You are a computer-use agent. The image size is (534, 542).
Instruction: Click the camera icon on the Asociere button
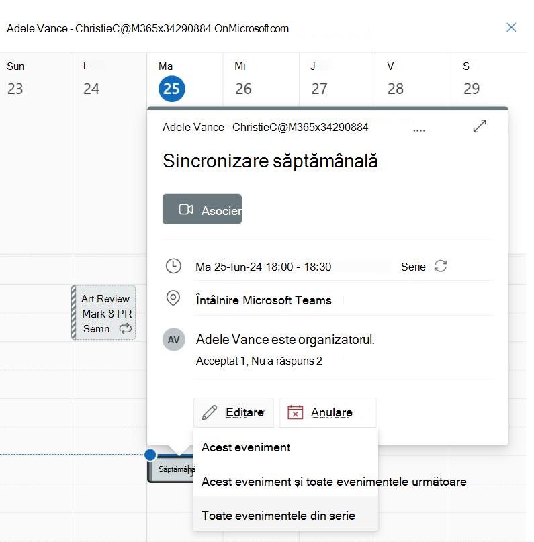tap(186, 209)
